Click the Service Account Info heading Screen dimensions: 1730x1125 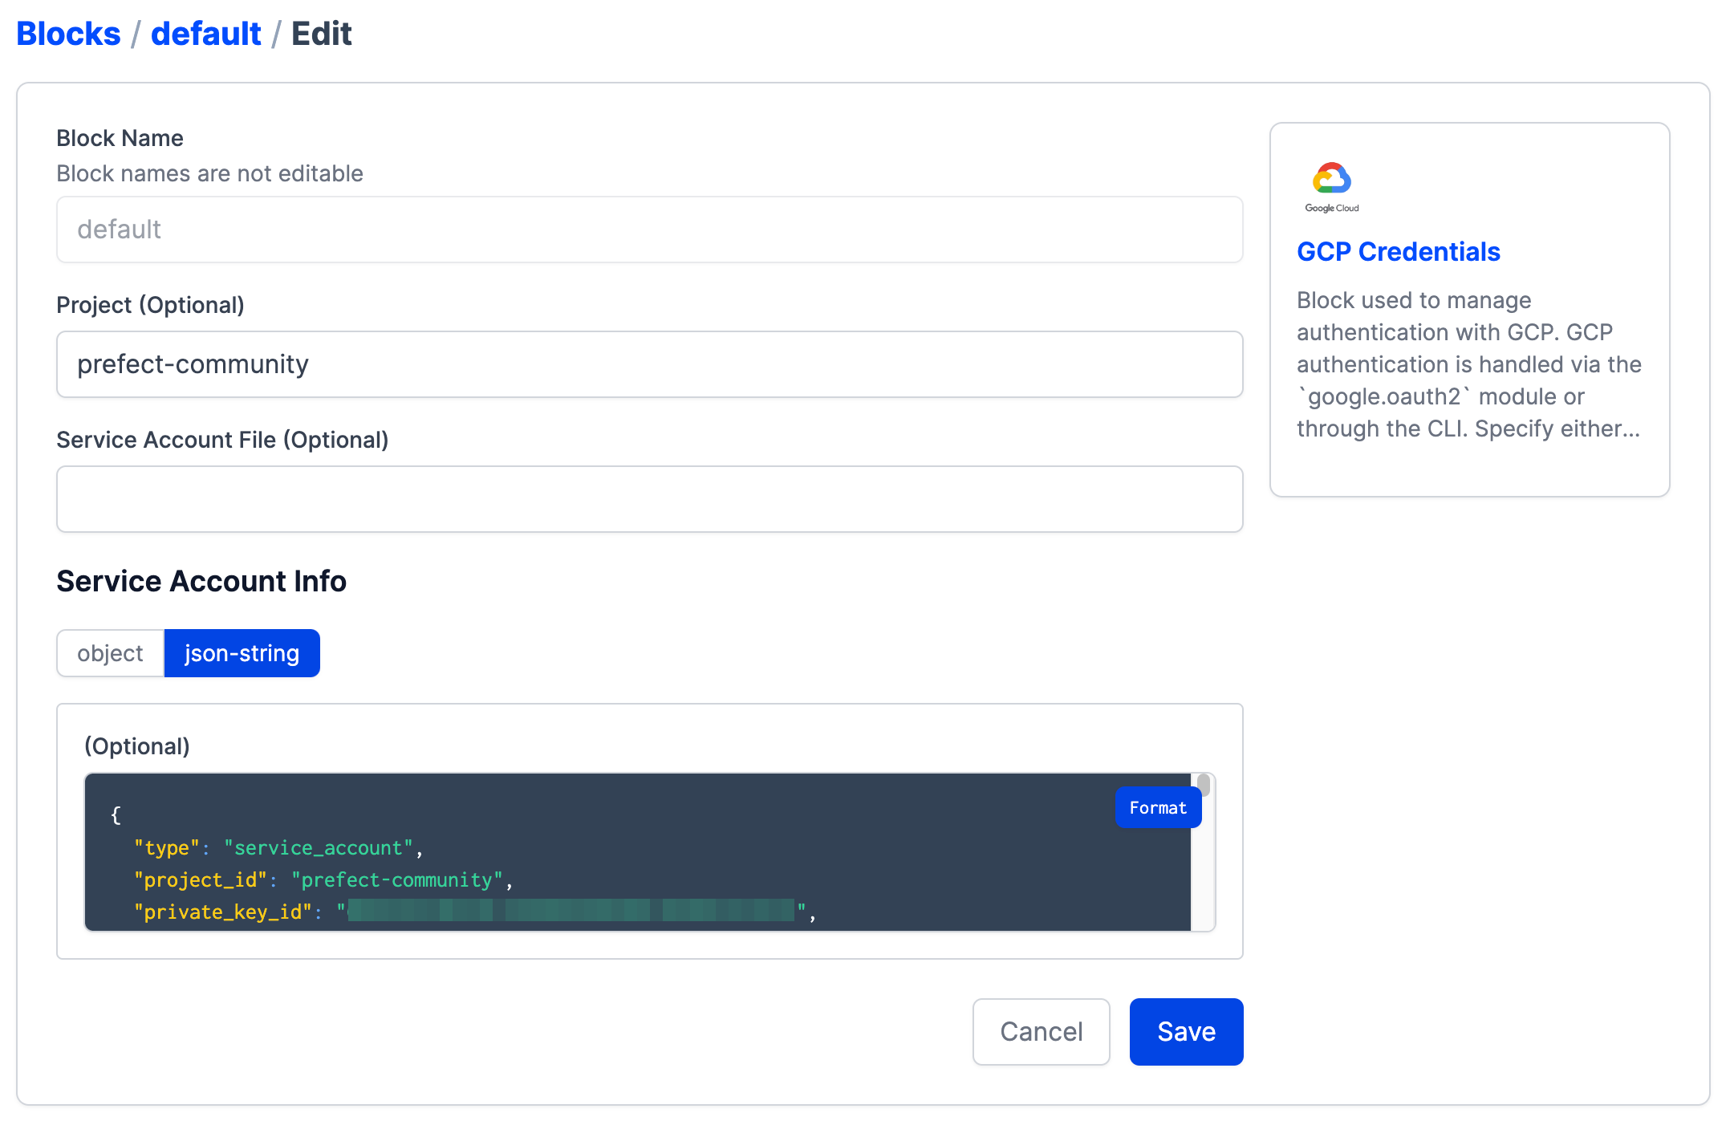(201, 581)
